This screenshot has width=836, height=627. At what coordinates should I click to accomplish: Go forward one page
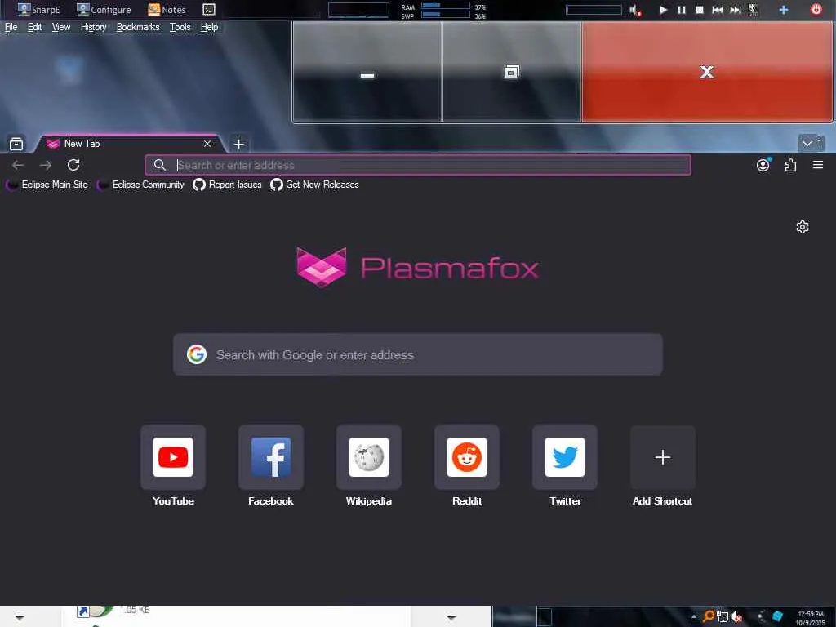[x=46, y=165]
